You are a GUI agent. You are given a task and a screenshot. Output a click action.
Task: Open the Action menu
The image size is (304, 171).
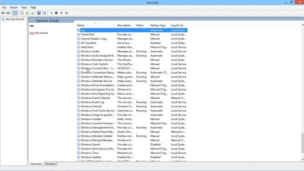(14, 8)
